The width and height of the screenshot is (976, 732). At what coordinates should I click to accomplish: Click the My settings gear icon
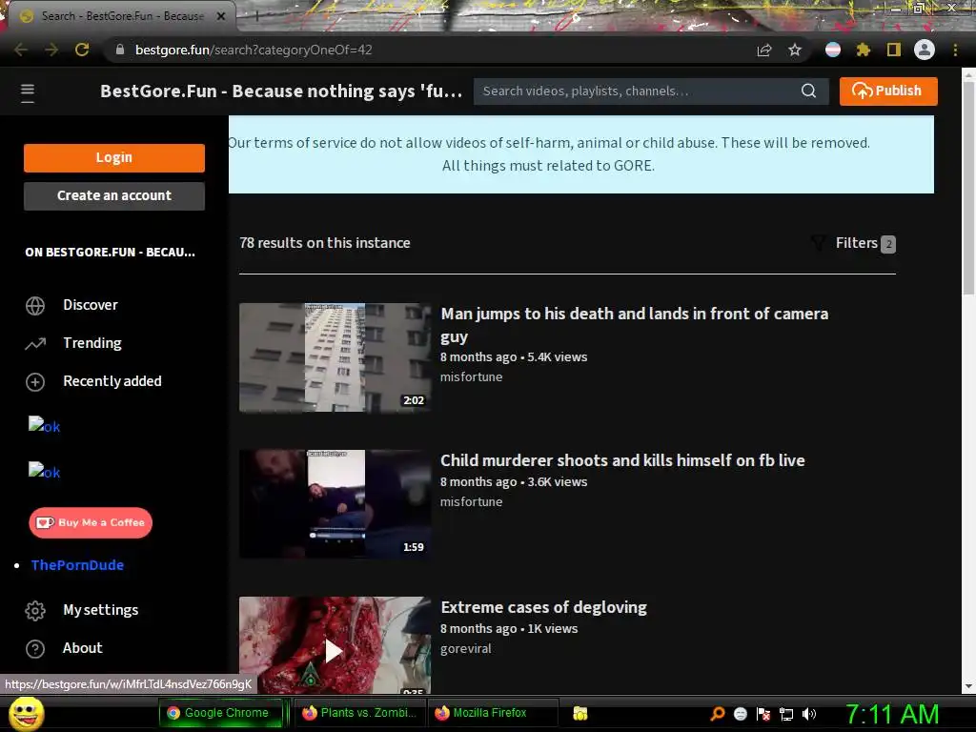click(35, 611)
